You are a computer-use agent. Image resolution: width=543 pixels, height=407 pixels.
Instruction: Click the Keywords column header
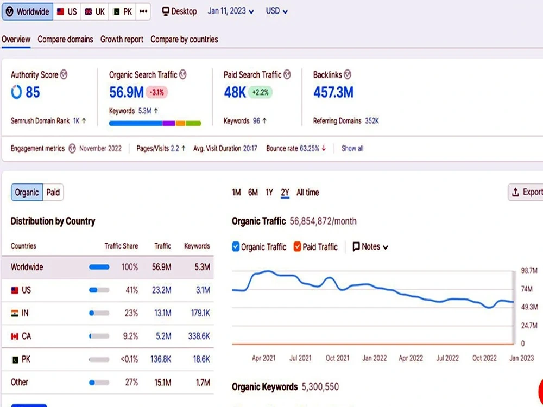tap(197, 246)
